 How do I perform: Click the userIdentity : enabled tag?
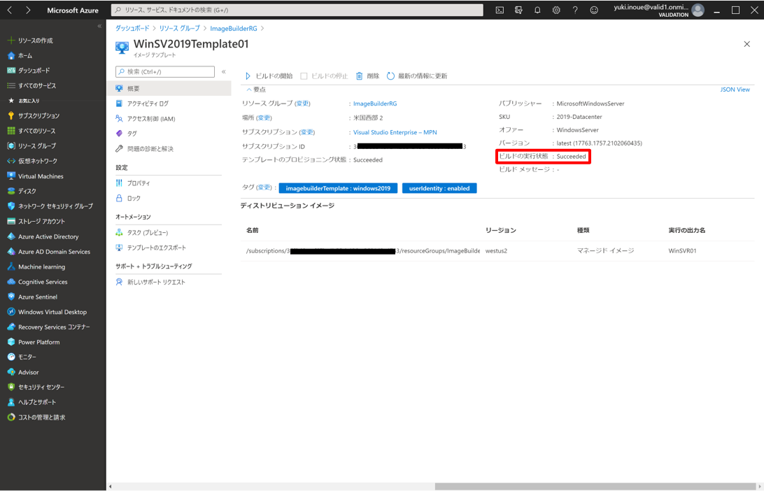coord(439,189)
